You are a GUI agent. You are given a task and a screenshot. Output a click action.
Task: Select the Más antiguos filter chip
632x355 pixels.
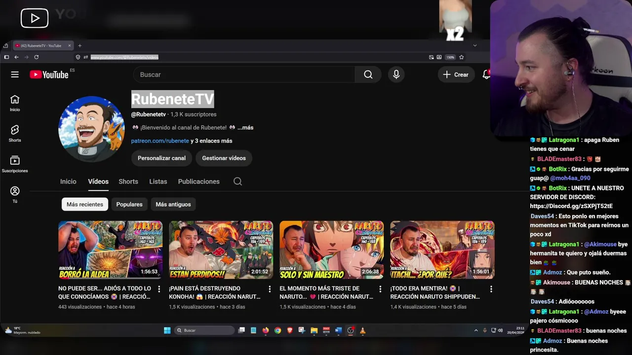(173, 204)
